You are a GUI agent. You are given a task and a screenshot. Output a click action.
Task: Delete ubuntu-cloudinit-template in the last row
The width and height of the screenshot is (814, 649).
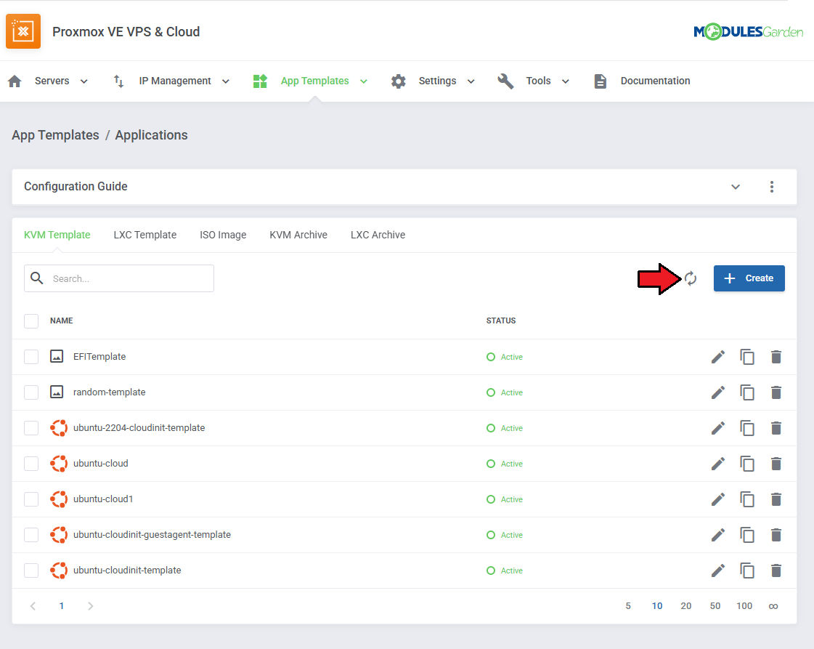pyautogui.click(x=776, y=571)
